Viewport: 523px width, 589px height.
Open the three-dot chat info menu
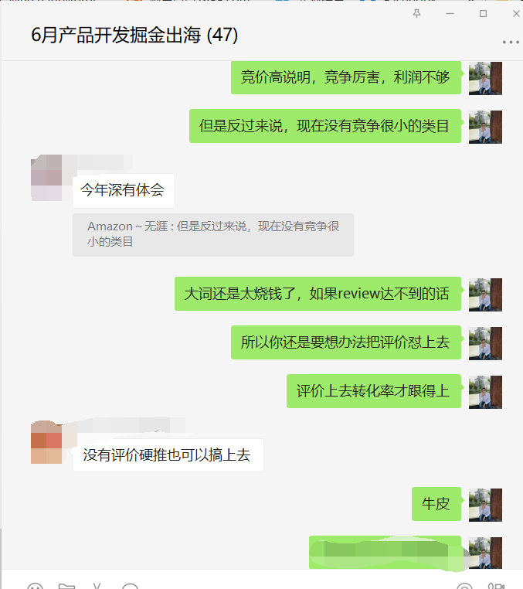[x=511, y=42]
